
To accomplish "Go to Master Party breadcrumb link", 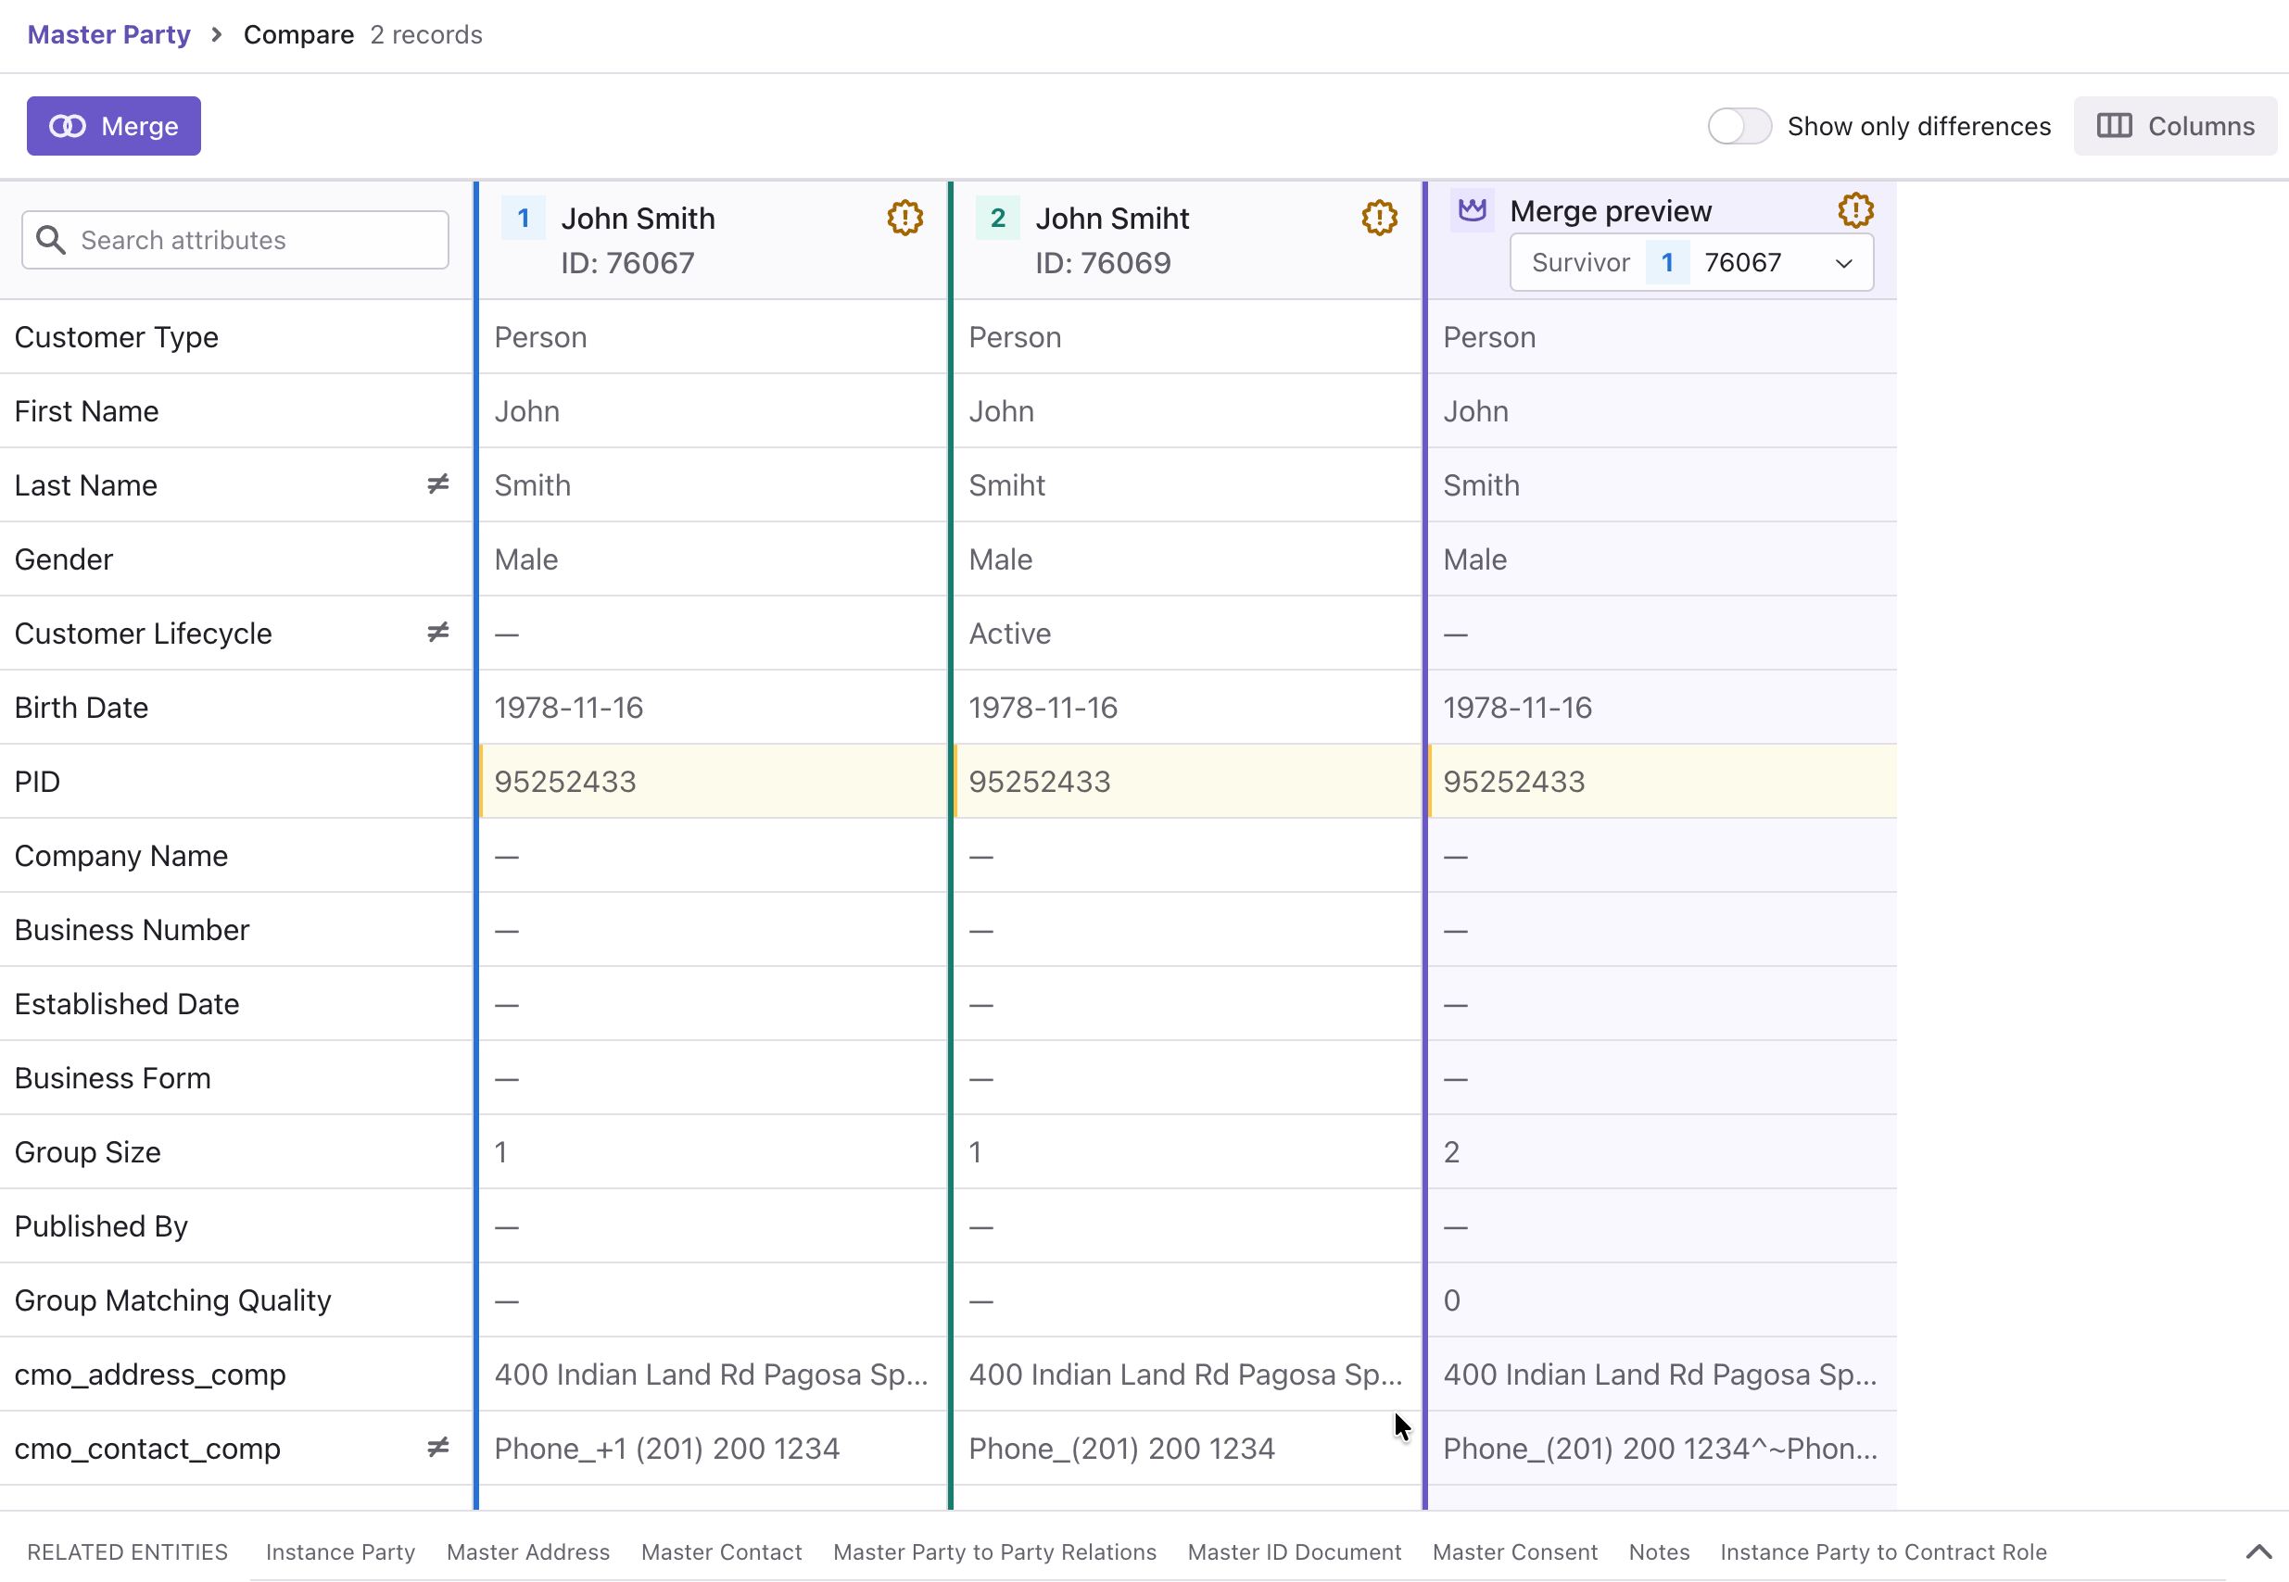I will pyautogui.click(x=109, y=34).
